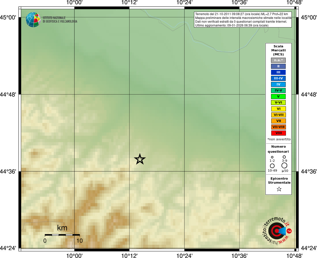The image size is (317, 258).
Task: Click the km scale bar
Action: point(62,235)
